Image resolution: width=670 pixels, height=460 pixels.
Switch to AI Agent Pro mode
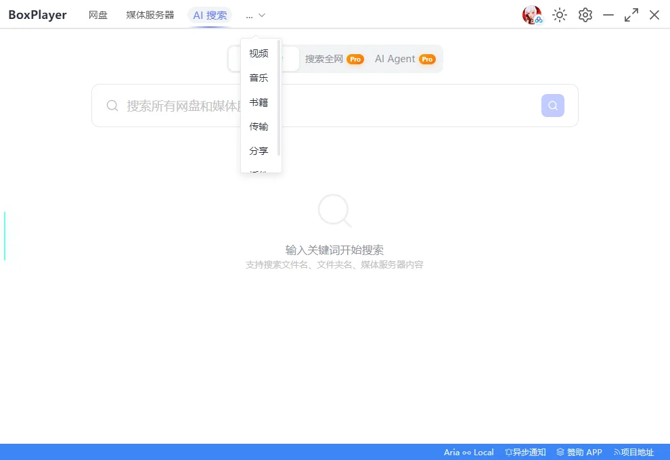[405, 59]
